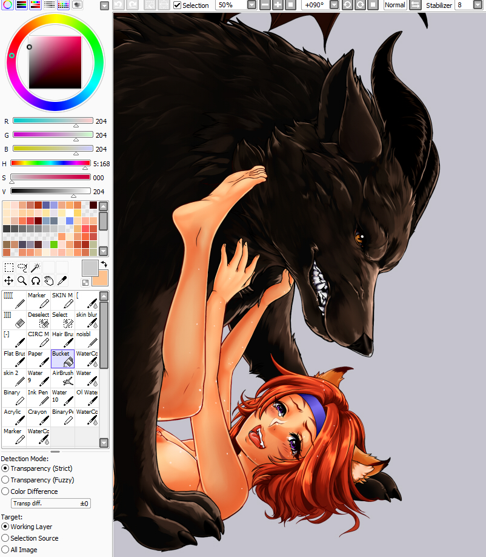The width and height of the screenshot is (486, 557).
Task: Select the Hand pan tool
Action: (x=48, y=281)
